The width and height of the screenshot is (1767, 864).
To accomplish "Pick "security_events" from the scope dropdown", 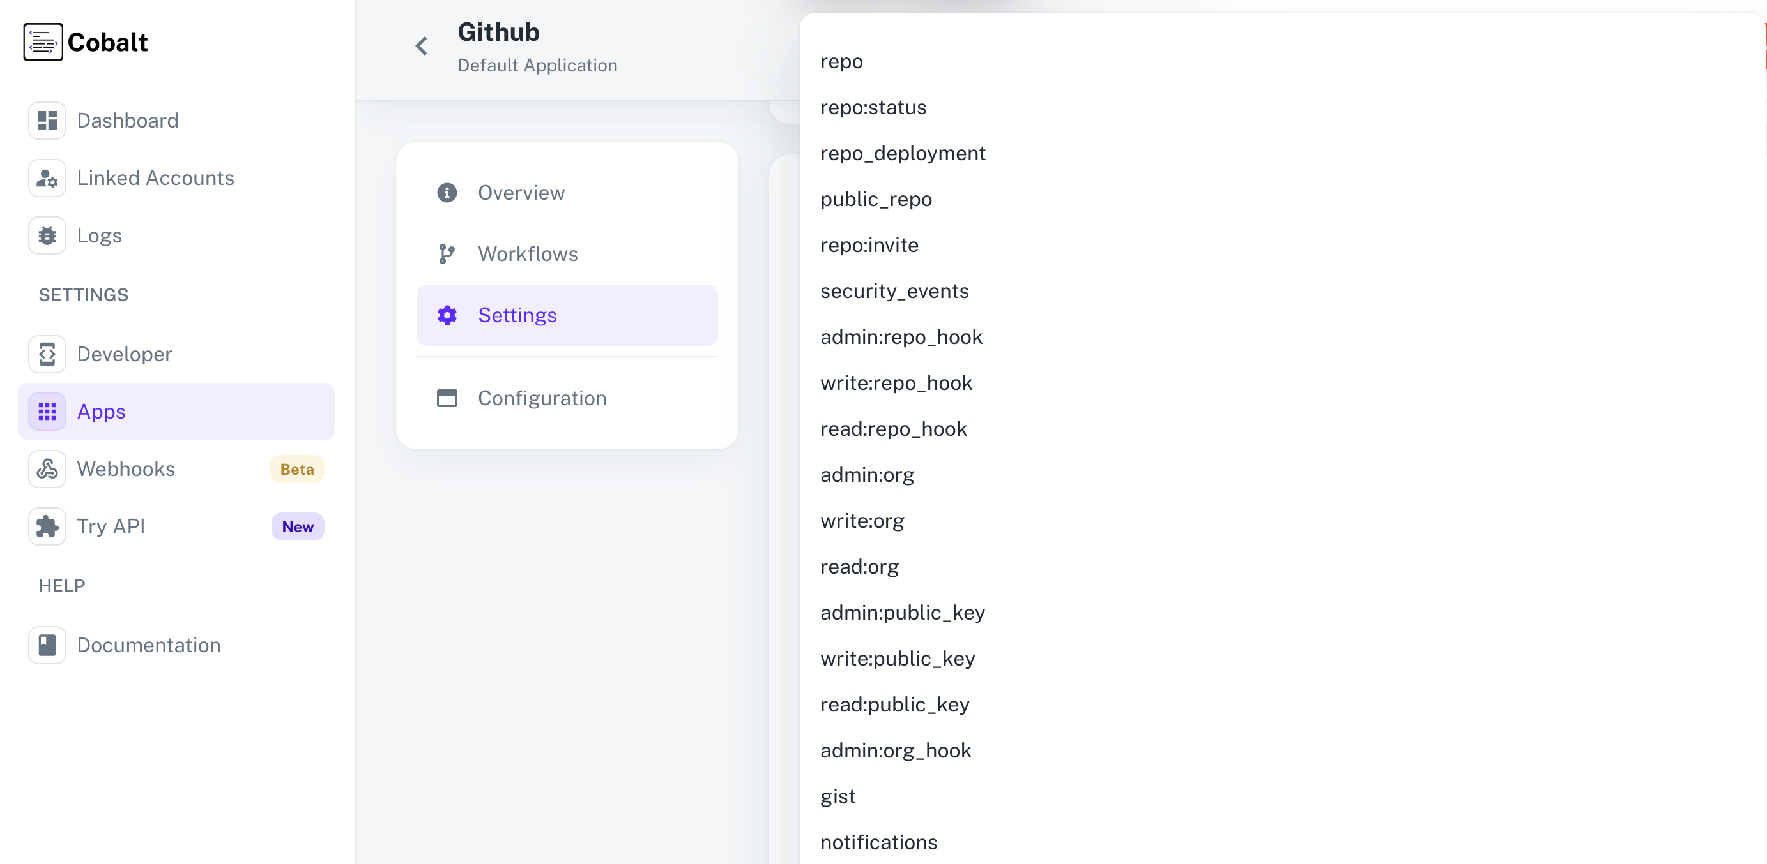I will (894, 290).
